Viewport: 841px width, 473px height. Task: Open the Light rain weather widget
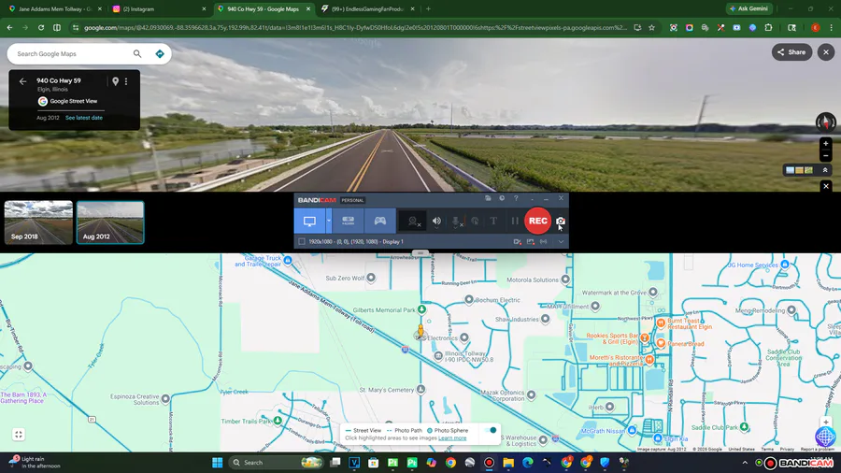coord(35,463)
